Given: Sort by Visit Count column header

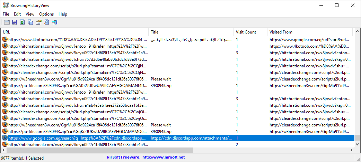Looking at the screenshot, I should point(250,32).
